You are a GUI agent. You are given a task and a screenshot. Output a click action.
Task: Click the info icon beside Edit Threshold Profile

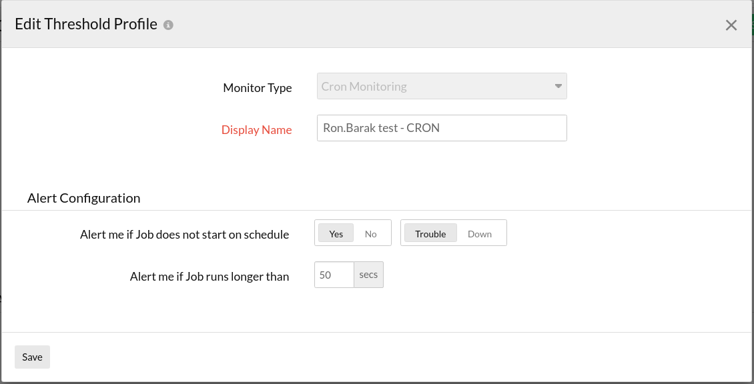(x=168, y=25)
